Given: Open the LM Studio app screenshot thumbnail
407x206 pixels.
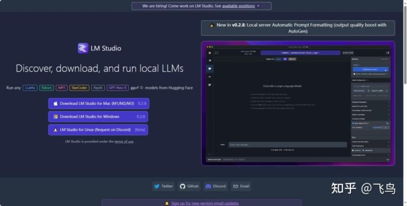Looking at the screenshot, I should [298, 103].
